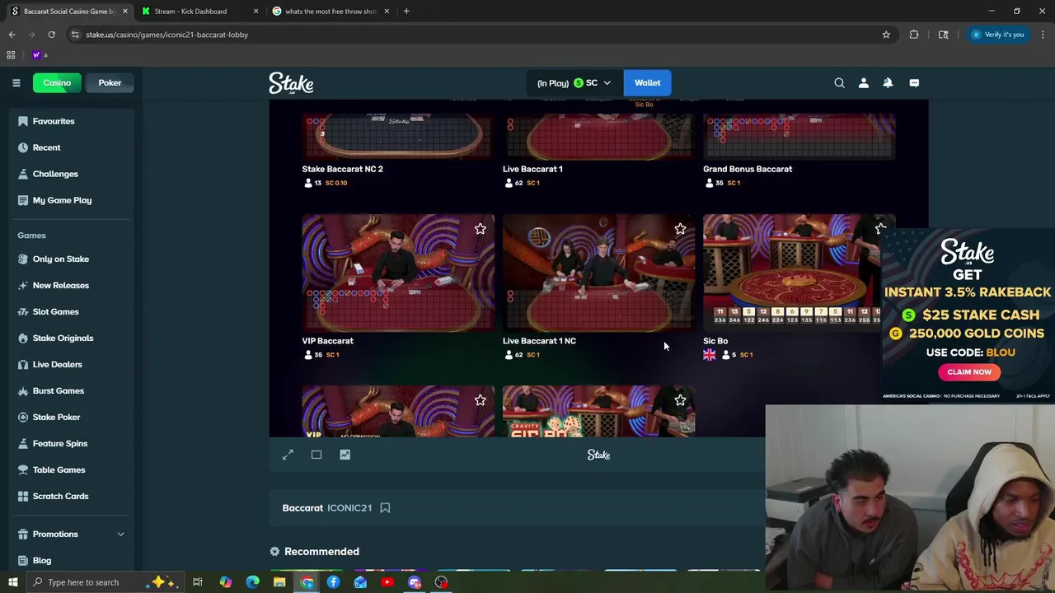1055x593 pixels.
Task: Open live stats chart icon
Action: point(345,455)
